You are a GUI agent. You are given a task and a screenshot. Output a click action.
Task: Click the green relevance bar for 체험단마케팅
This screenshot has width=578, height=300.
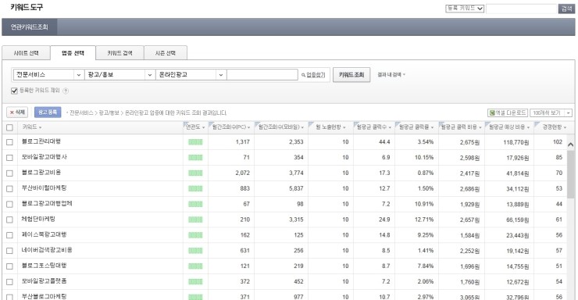[195, 220]
